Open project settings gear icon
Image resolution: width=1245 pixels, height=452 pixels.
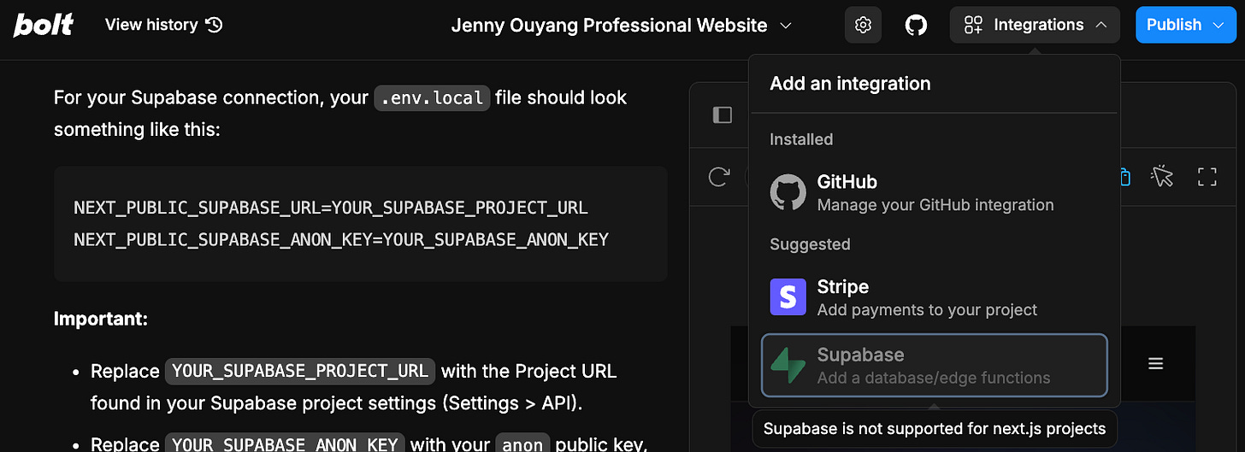863,25
